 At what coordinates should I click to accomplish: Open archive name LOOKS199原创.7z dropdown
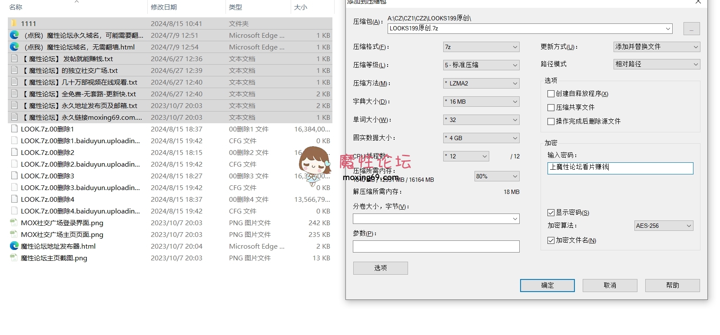pos(668,29)
